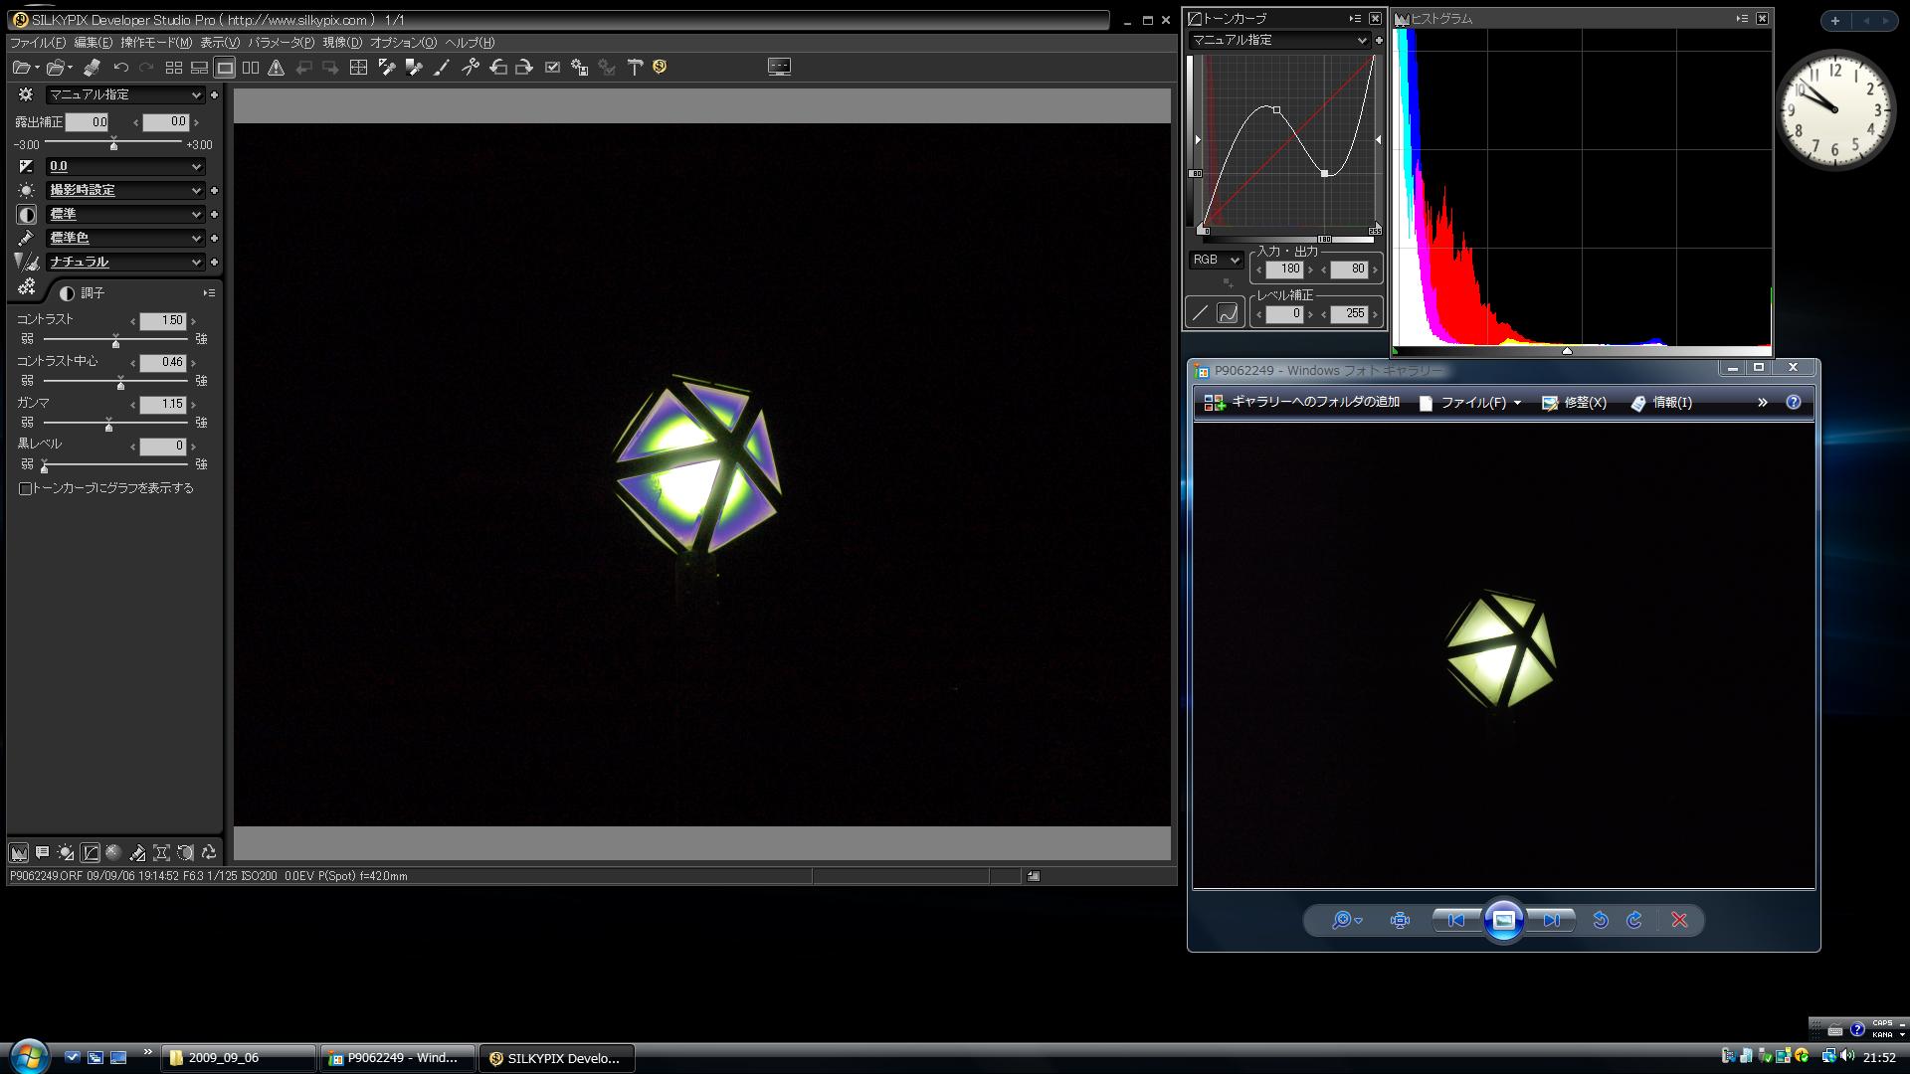
Task: Open the RGB channel dropdown
Action: pos(1216,260)
